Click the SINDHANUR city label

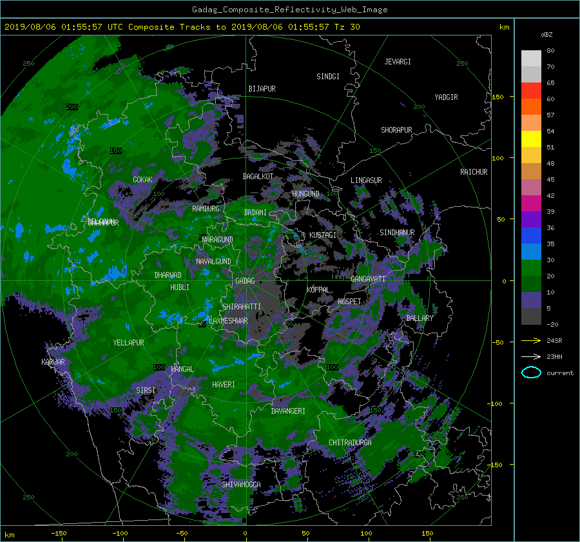click(x=397, y=233)
